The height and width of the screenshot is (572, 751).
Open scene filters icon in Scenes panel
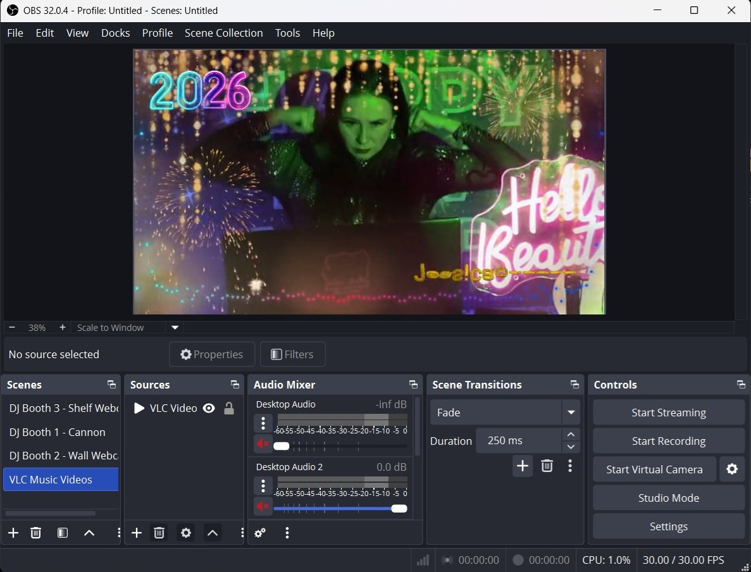coord(62,533)
